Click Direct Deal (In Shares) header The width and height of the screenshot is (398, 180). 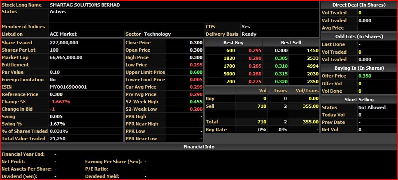359,5
